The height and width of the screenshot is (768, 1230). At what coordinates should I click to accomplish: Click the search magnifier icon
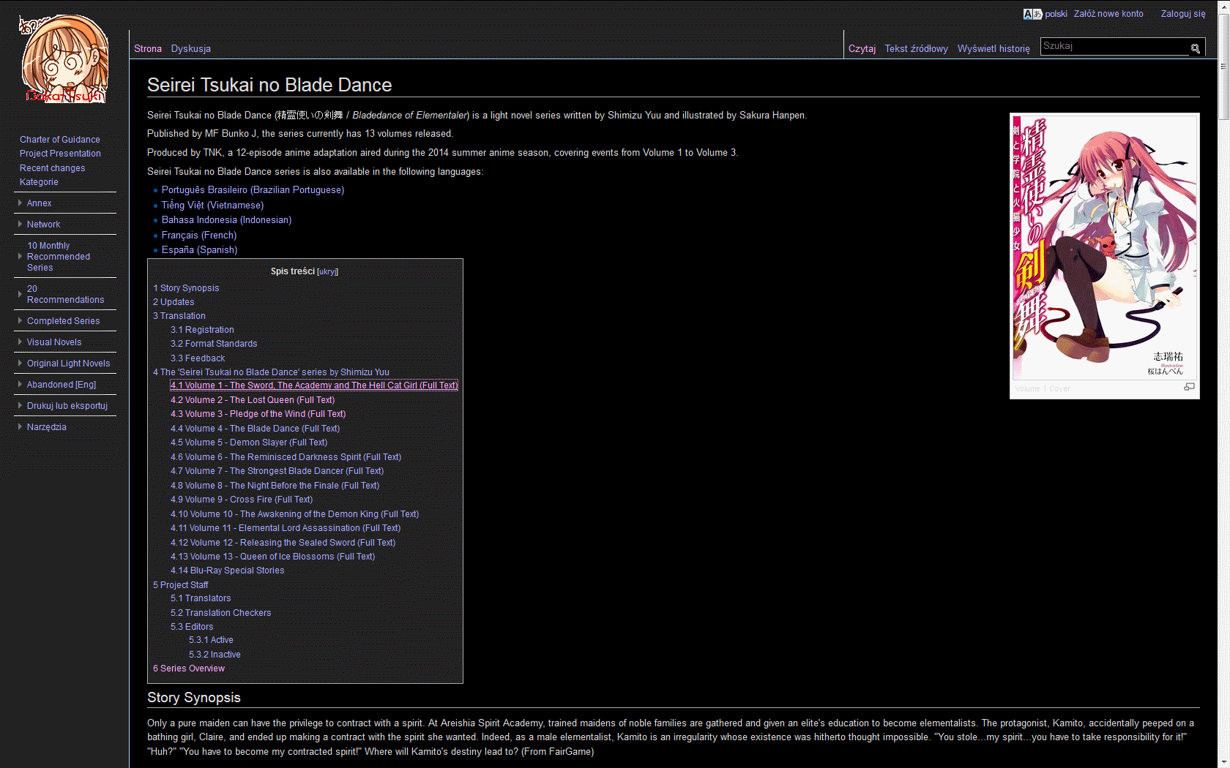pos(1195,48)
